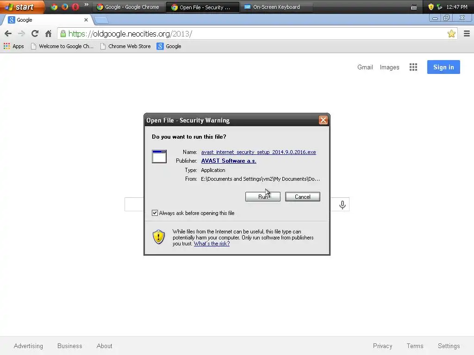The width and height of the screenshot is (474, 355).
Task: Open the avast_internet_security_setup file name link
Action: 258,152
